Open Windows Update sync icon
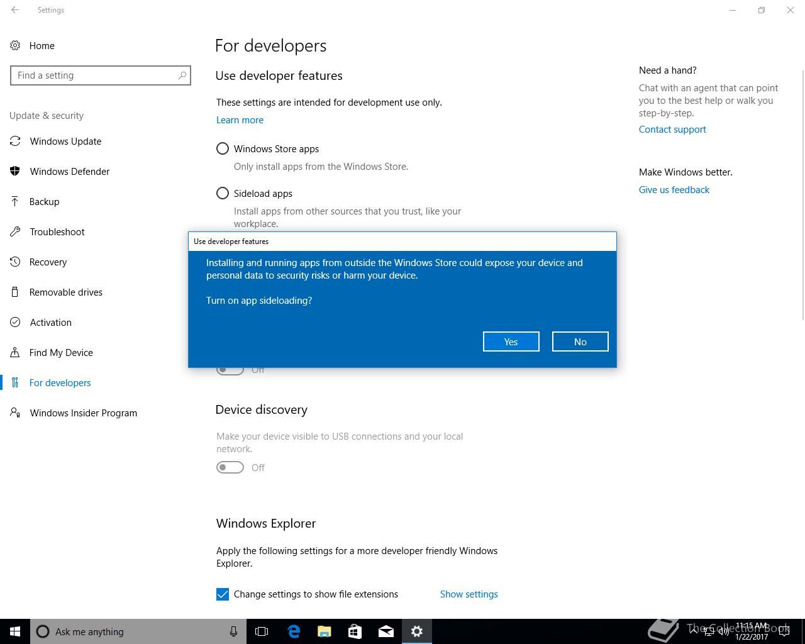This screenshot has height=644, width=805. click(x=15, y=141)
